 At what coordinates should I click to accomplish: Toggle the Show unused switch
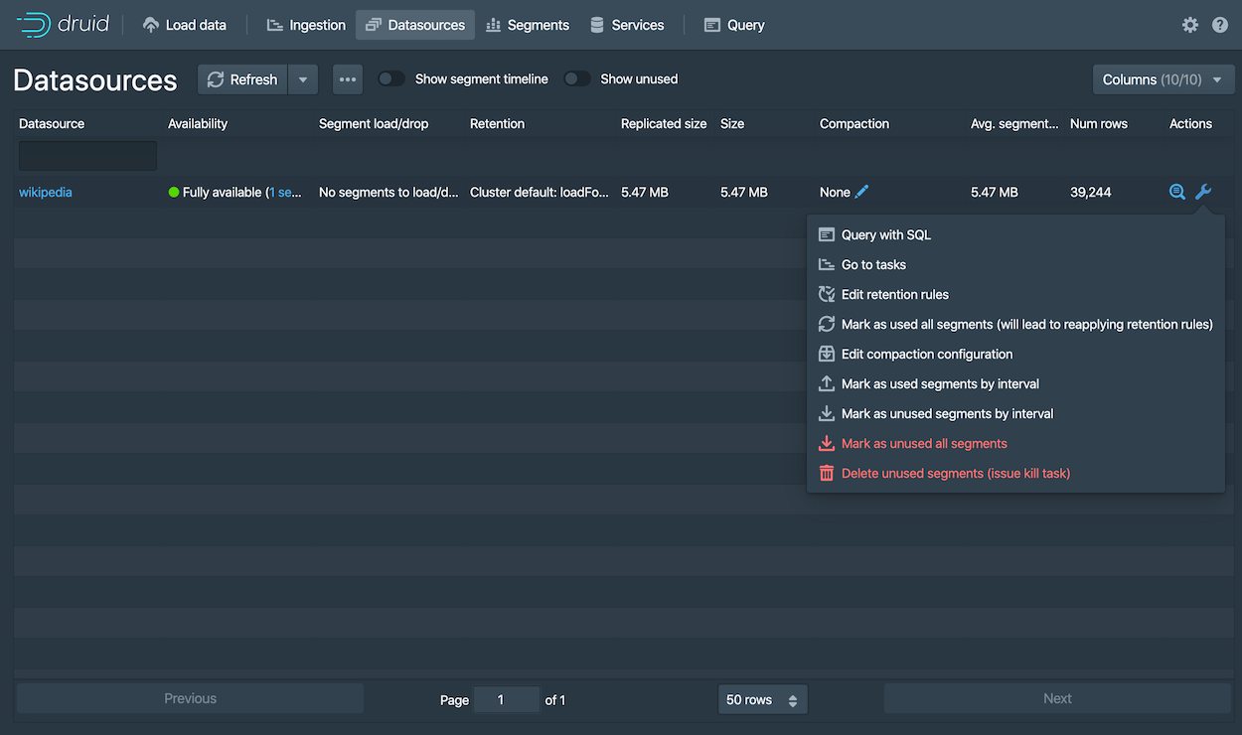click(577, 77)
